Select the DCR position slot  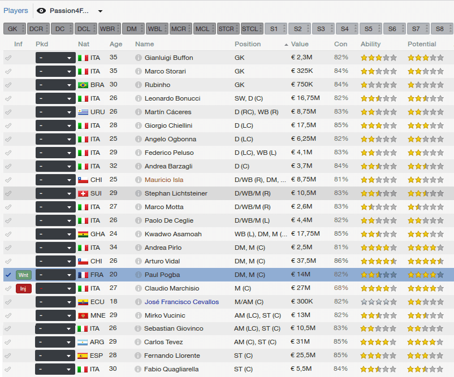[38, 29]
